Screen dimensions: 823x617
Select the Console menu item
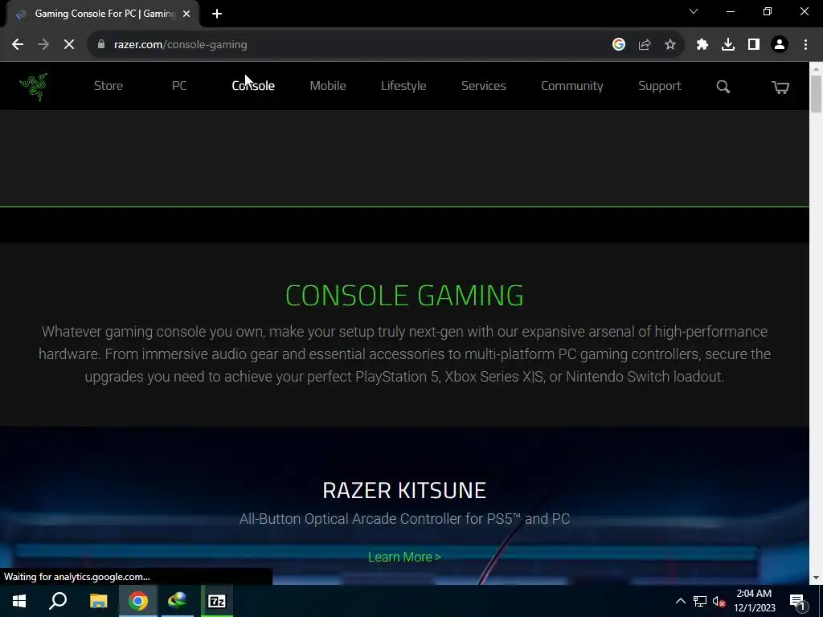point(253,85)
